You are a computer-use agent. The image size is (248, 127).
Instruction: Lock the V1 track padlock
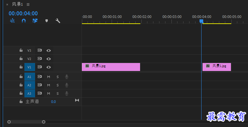tap(21, 67)
